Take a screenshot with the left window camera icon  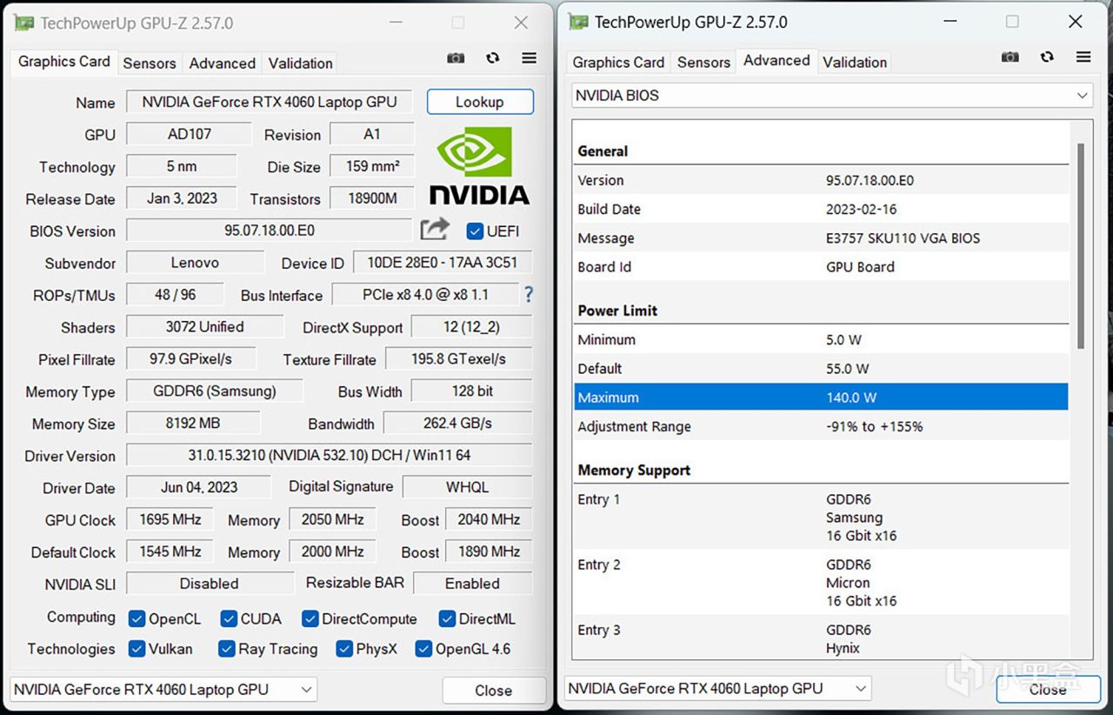(x=456, y=58)
